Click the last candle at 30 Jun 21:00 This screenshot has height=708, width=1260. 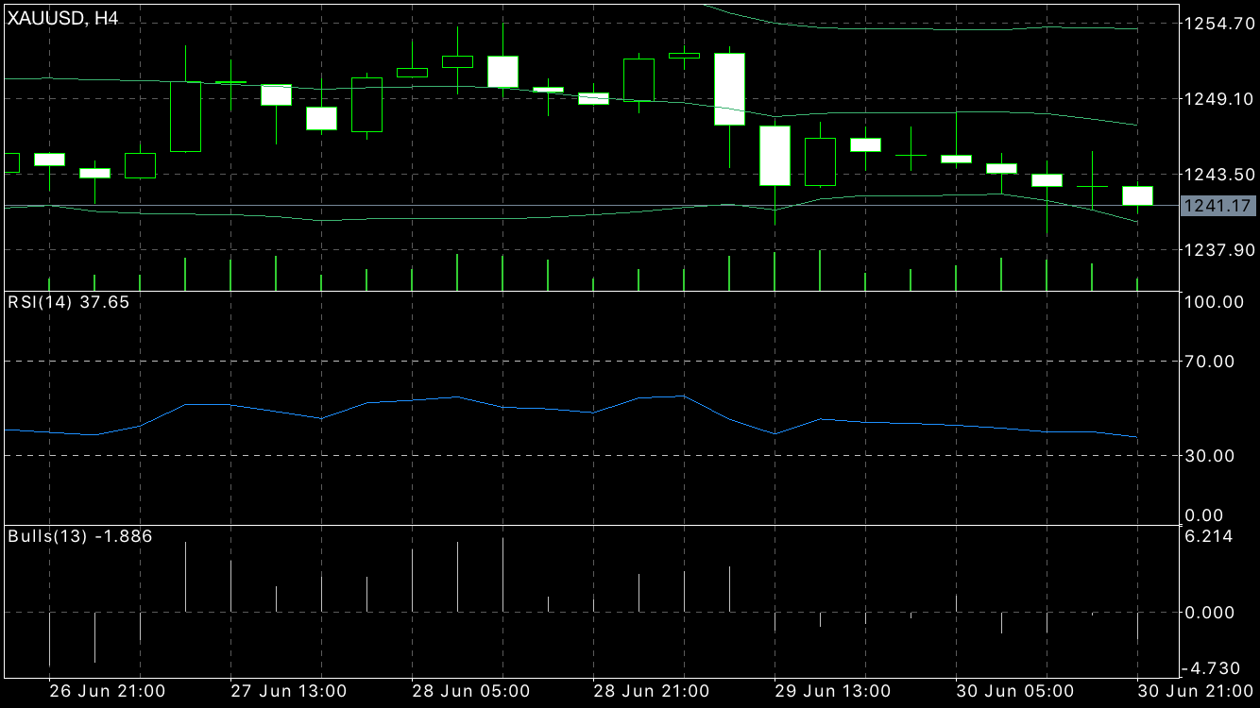(1137, 195)
